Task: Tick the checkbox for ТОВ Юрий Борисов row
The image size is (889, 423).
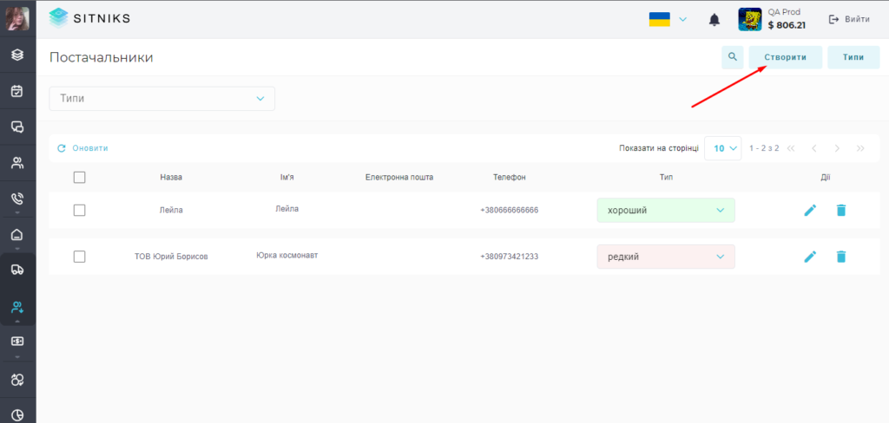Action: click(79, 257)
